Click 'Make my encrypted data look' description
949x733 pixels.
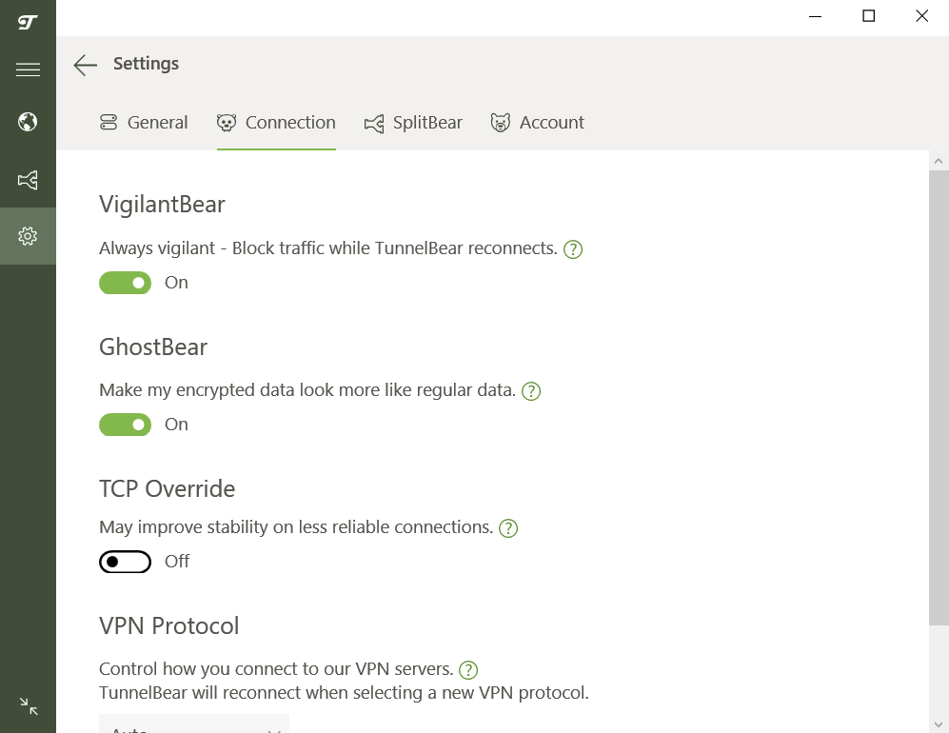coord(307,390)
